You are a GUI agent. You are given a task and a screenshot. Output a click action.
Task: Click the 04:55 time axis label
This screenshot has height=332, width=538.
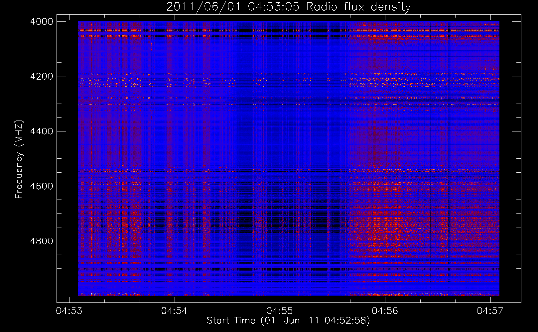280,311
